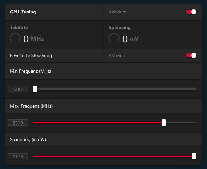Disable the Erweiterte Steuerung toggle
This screenshot has height=169, width=207.
191,55
